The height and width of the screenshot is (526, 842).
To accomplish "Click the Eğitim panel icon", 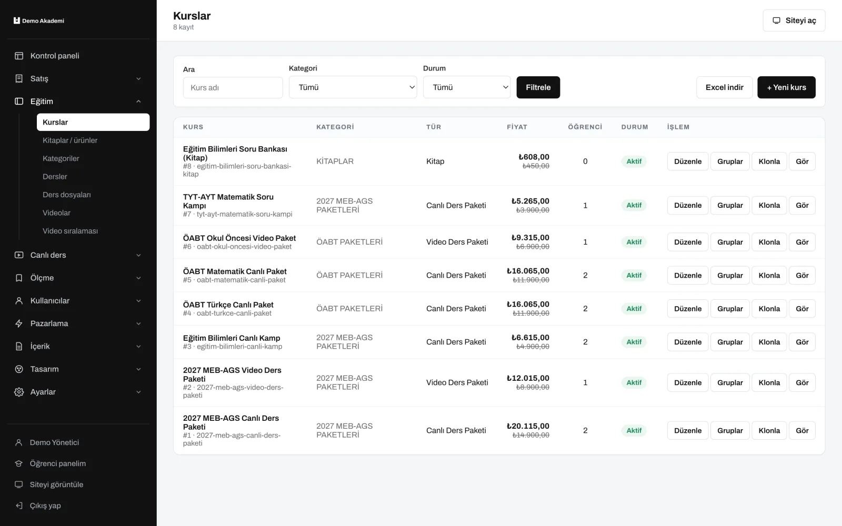I will click(19, 101).
